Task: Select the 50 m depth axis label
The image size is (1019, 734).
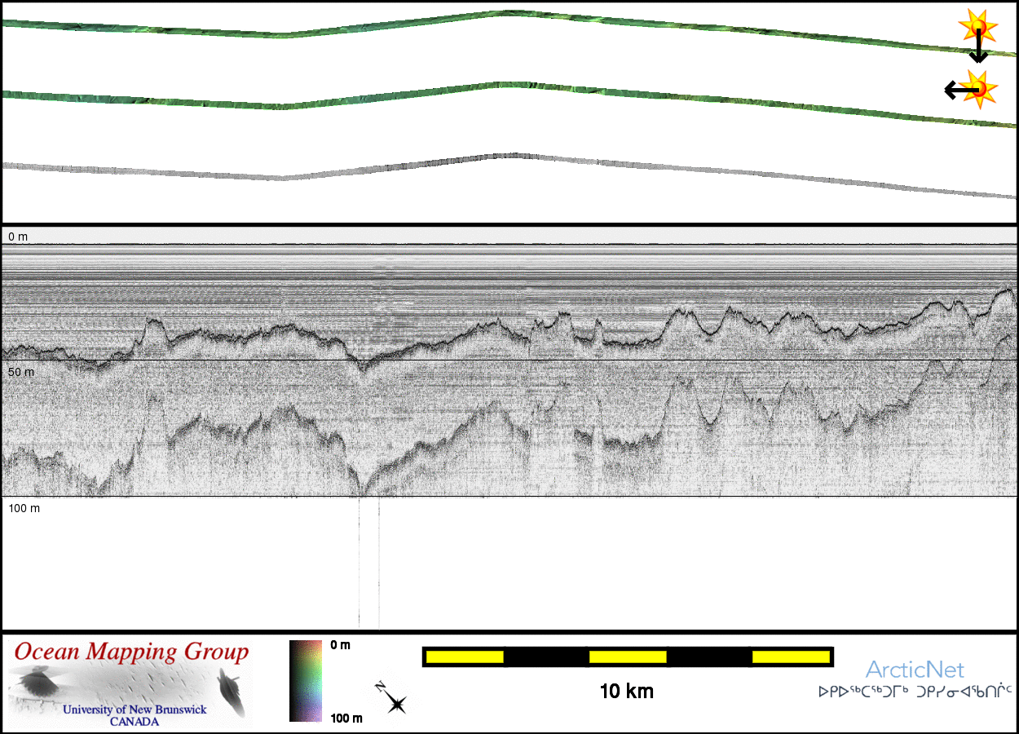Action: (21, 372)
